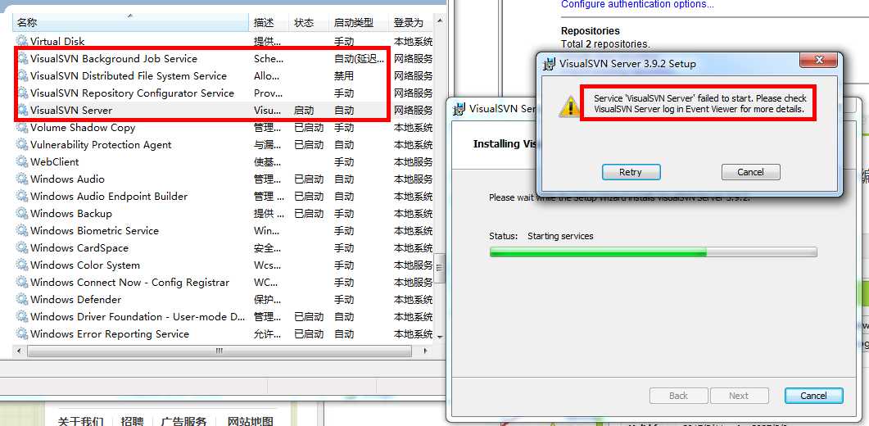Screen dimensions: 869x426
Task: Select the 'Windows Defender' service name
Action: (76, 299)
